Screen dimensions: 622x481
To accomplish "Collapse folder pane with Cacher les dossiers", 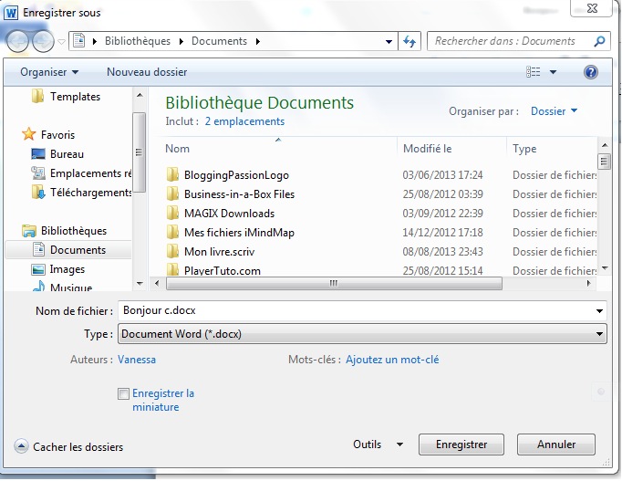I will 69,447.
